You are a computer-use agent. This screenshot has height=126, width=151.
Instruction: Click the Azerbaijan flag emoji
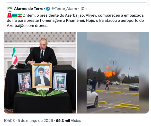pos(15,15)
